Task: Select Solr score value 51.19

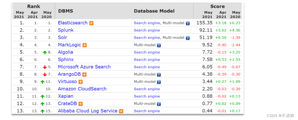Action: pyautogui.click(x=206, y=37)
